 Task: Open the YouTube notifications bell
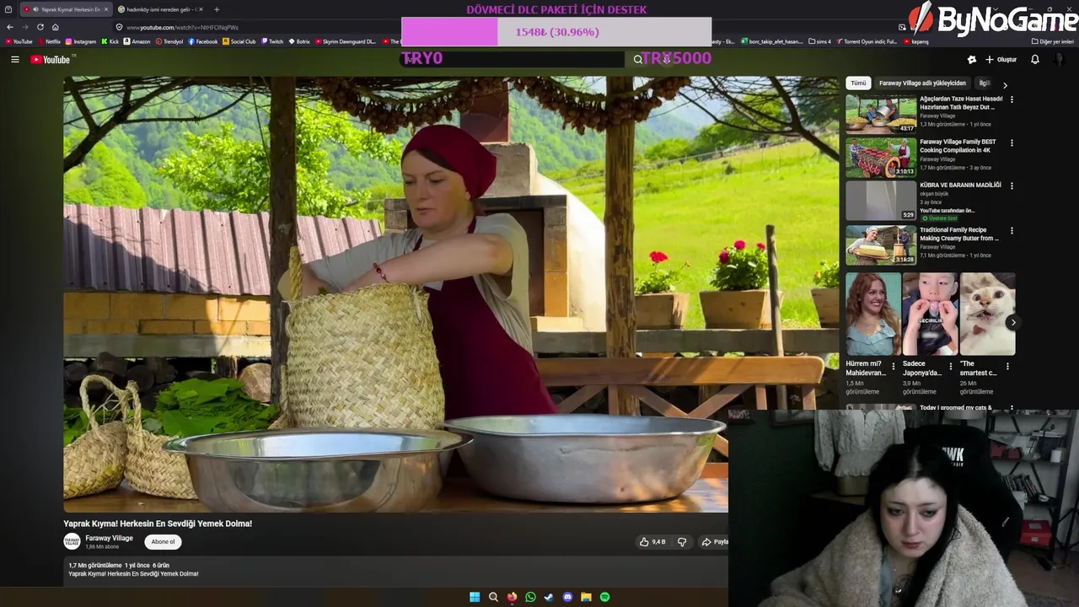click(x=1035, y=59)
